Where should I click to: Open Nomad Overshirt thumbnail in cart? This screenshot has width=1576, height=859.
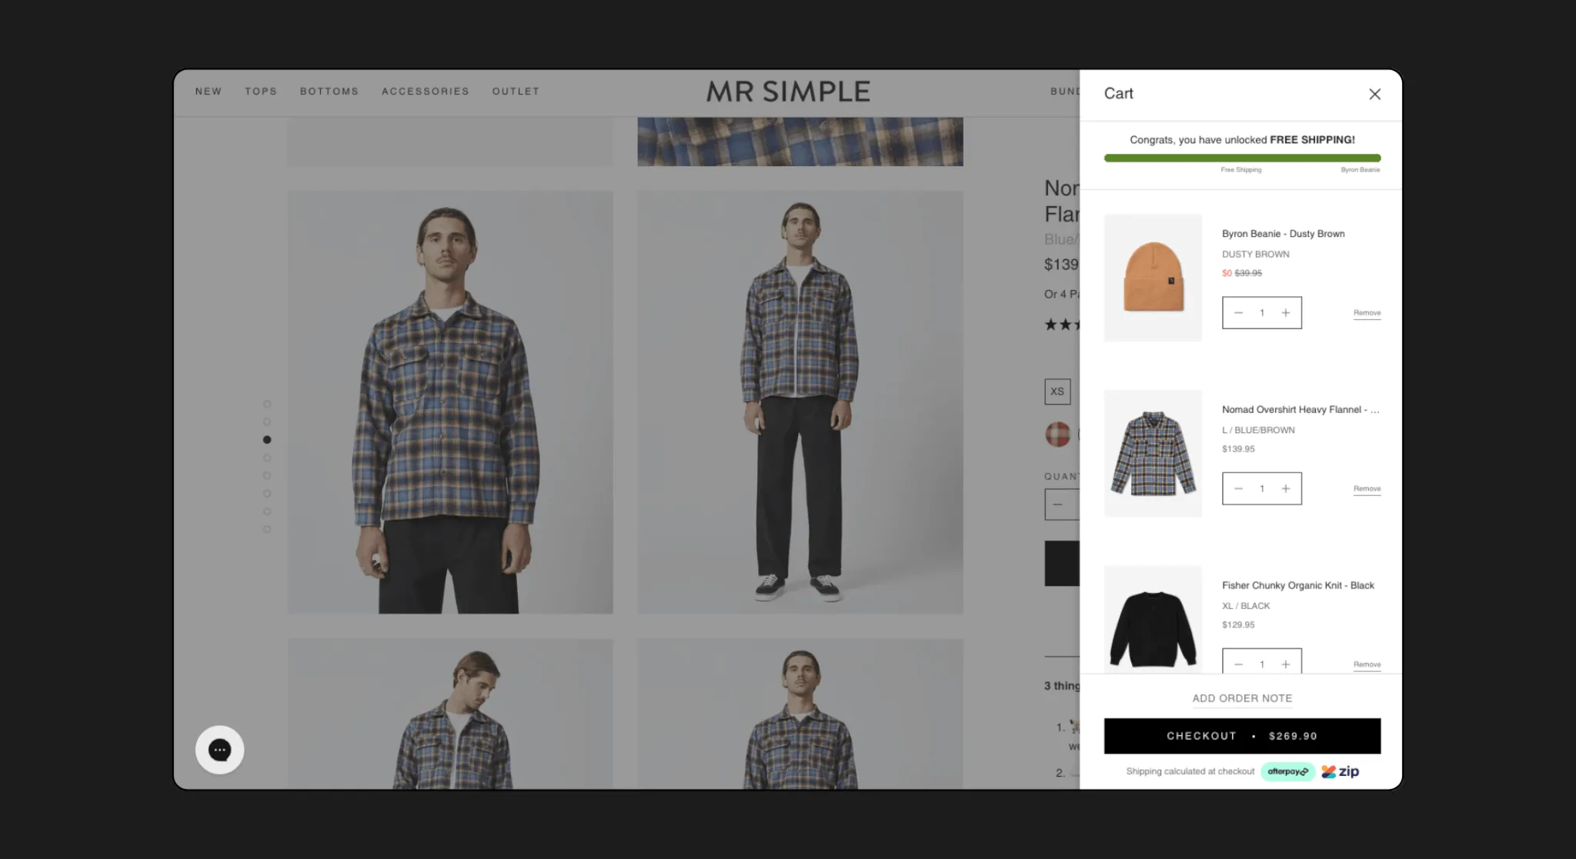click(1153, 453)
